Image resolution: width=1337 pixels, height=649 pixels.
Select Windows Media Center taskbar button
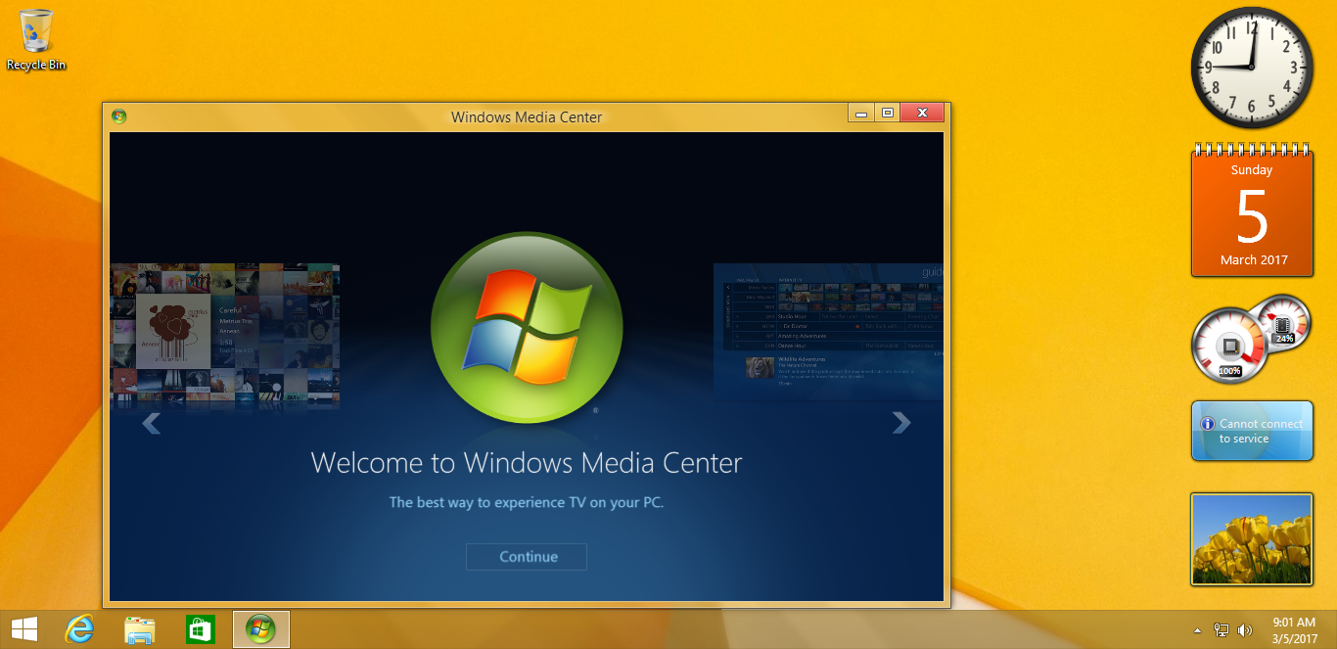tap(260, 629)
